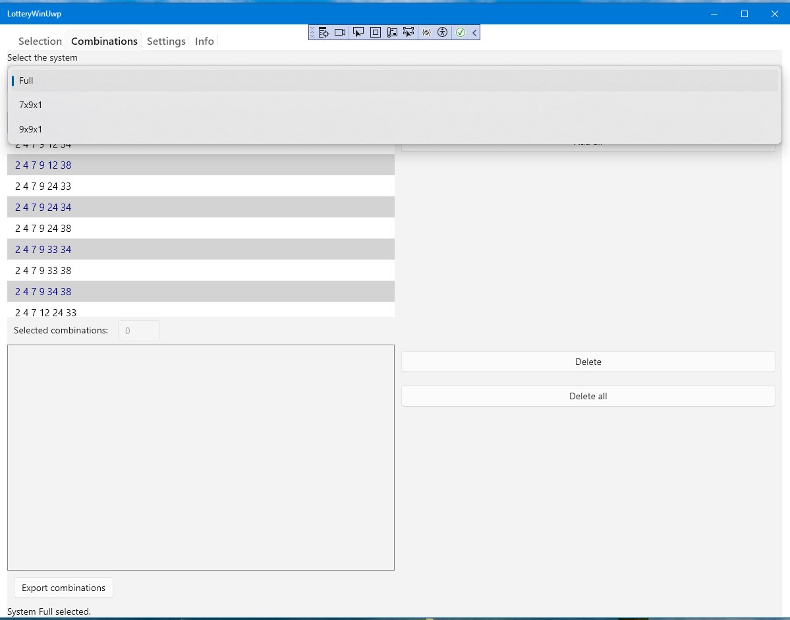Screen dimensions: 790x620
Task: Select combination row 2 4 7 9 34 38
Action: coord(200,292)
